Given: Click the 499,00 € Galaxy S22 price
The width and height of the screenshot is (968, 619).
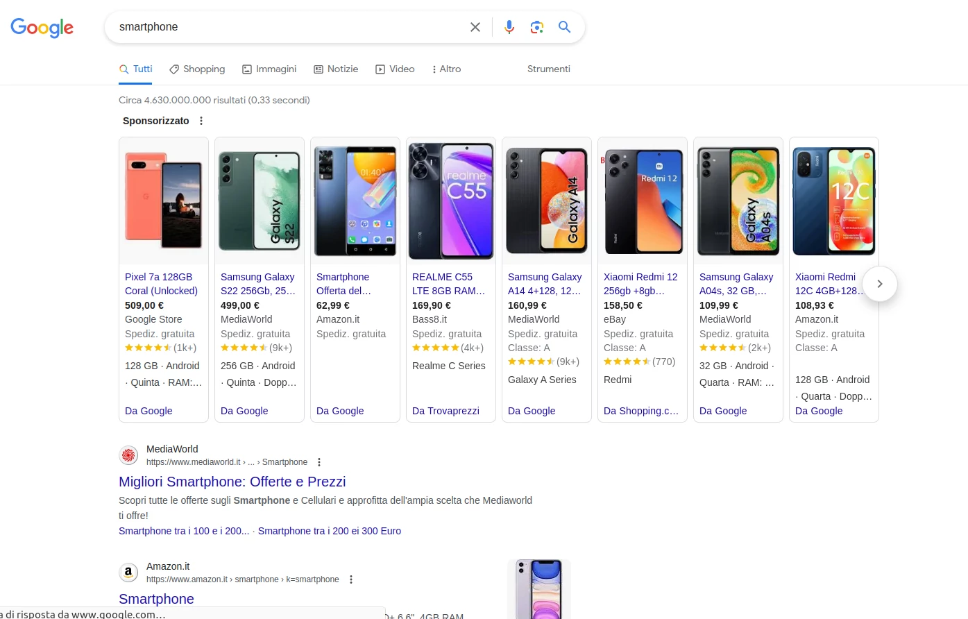Looking at the screenshot, I should (240, 305).
